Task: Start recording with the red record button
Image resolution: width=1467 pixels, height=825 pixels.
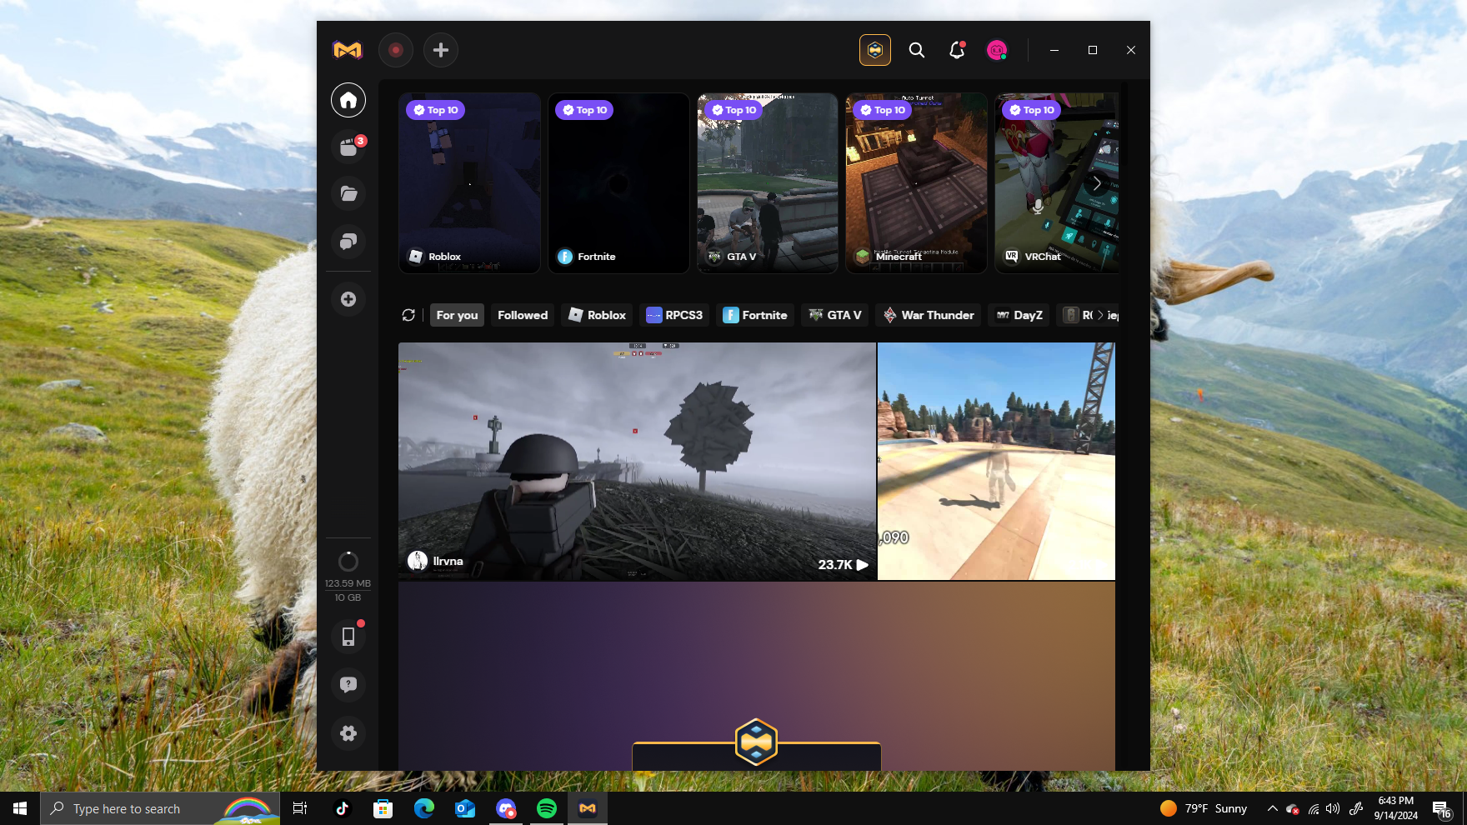Action: [396, 50]
